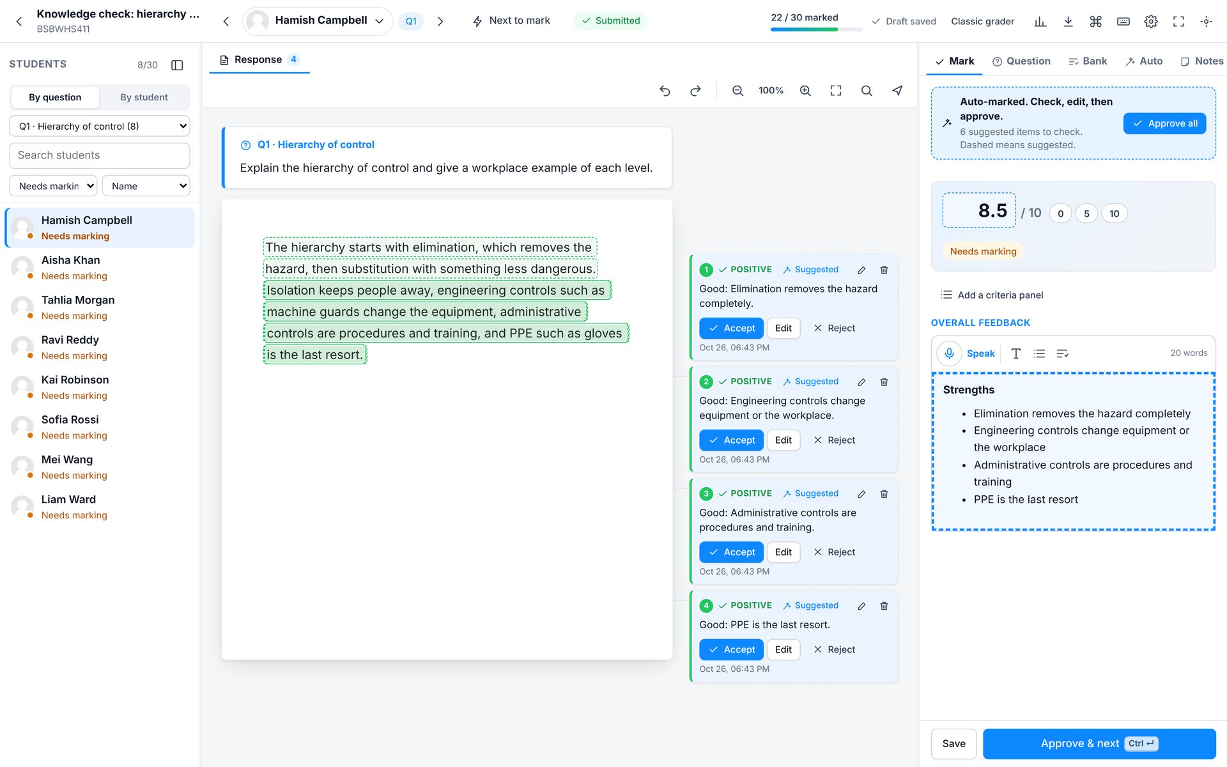Viewport: 1227px width, 767px height.
Task: Select By question view
Action: point(55,97)
